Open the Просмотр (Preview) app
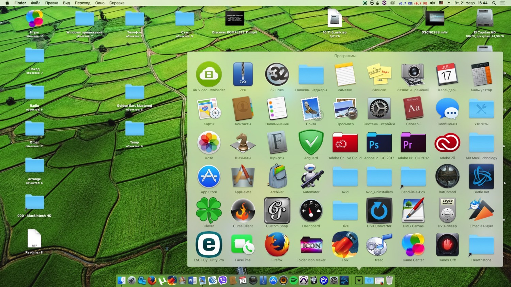Image resolution: width=511 pixels, height=287 pixels. [345, 108]
